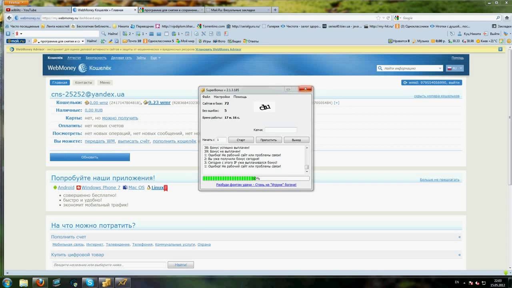Open the file explorer taskbar icon
The width and height of the screenshot is (512, 288).
click(24, 282)
